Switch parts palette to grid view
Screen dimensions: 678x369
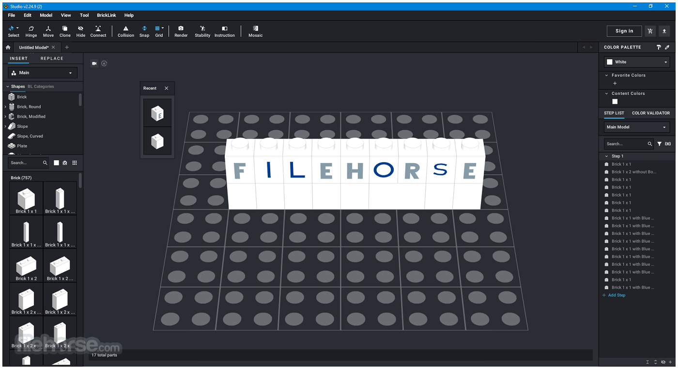click(x=75, y=163)
